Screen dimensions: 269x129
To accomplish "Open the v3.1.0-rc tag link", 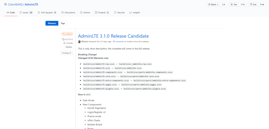I will tap(68, 39).
